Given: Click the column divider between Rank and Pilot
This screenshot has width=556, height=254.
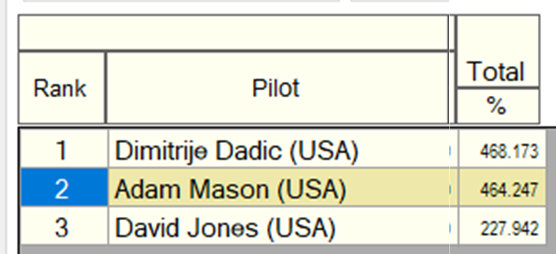Looking at the screenshot, I should coord(106,87).
